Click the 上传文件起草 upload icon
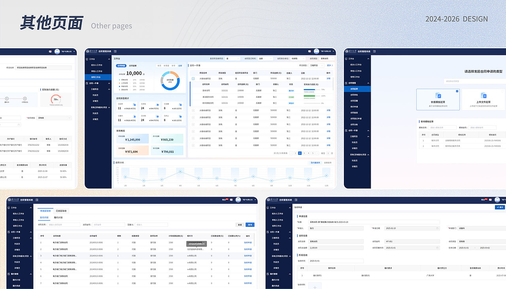 click(483, 95)
